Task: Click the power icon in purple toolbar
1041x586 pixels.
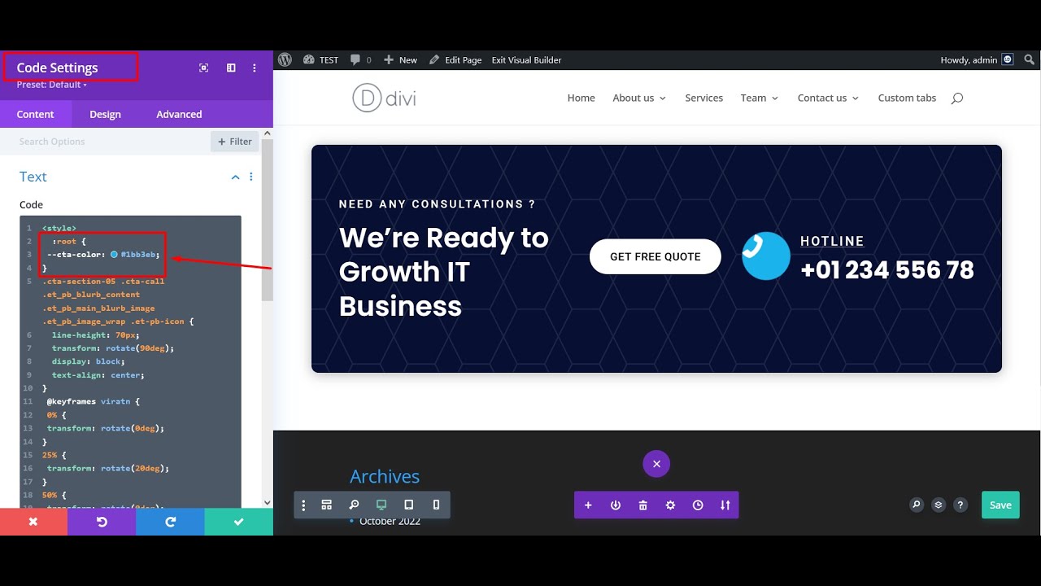Action: click(x=616, y=505)
